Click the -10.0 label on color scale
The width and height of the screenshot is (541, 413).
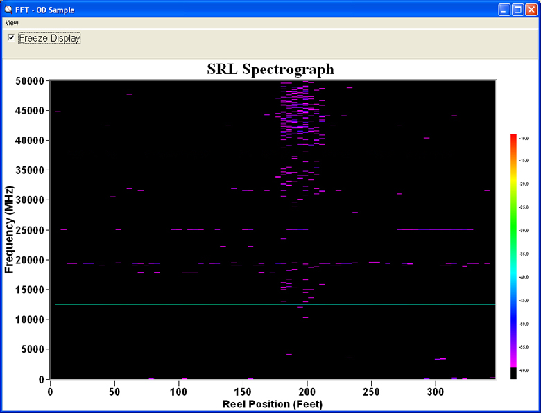[524, 139]
